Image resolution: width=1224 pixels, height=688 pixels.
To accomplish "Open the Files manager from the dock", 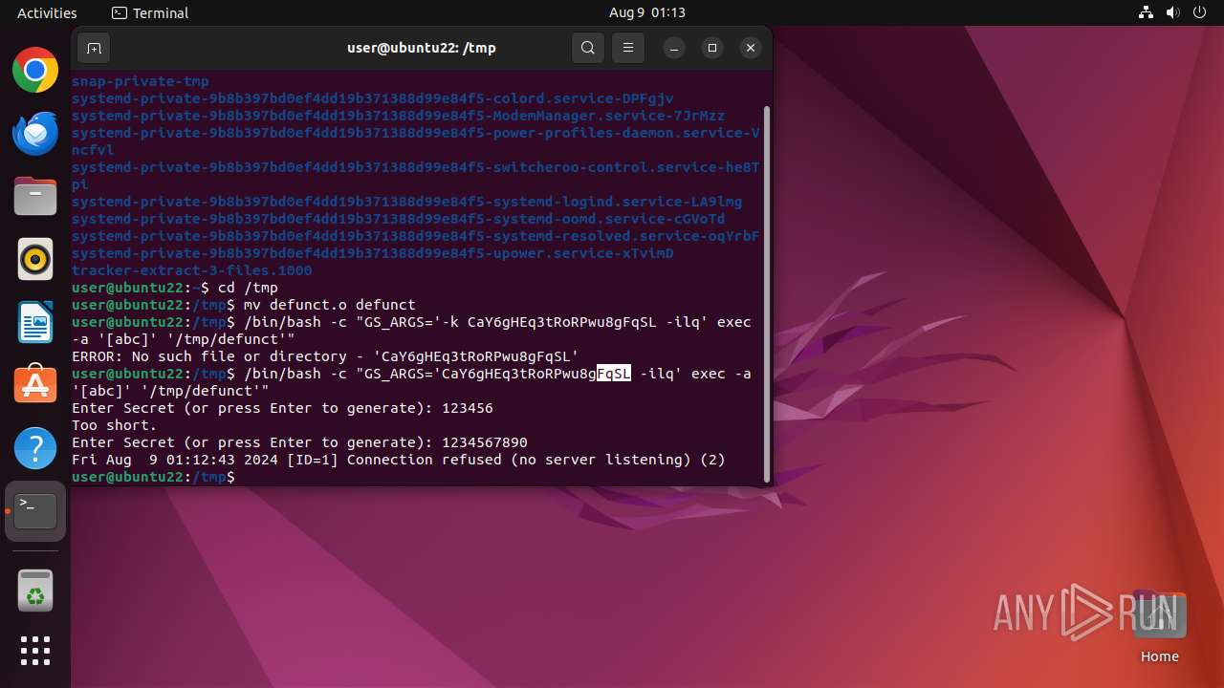I will click(35, 197).
